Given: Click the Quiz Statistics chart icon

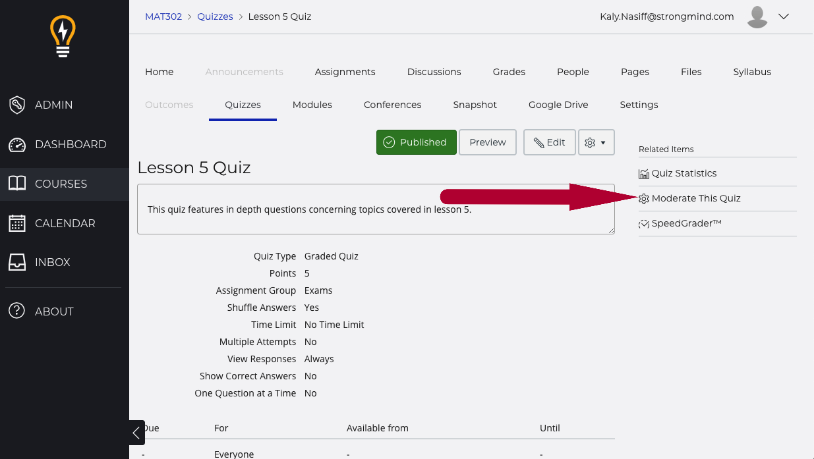Looking at the screenshot, I should pos(644,174).
